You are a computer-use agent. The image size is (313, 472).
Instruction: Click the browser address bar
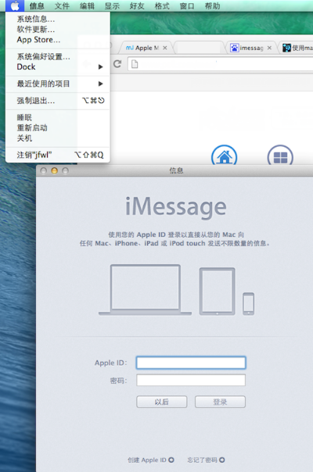[x=221, y=64]
